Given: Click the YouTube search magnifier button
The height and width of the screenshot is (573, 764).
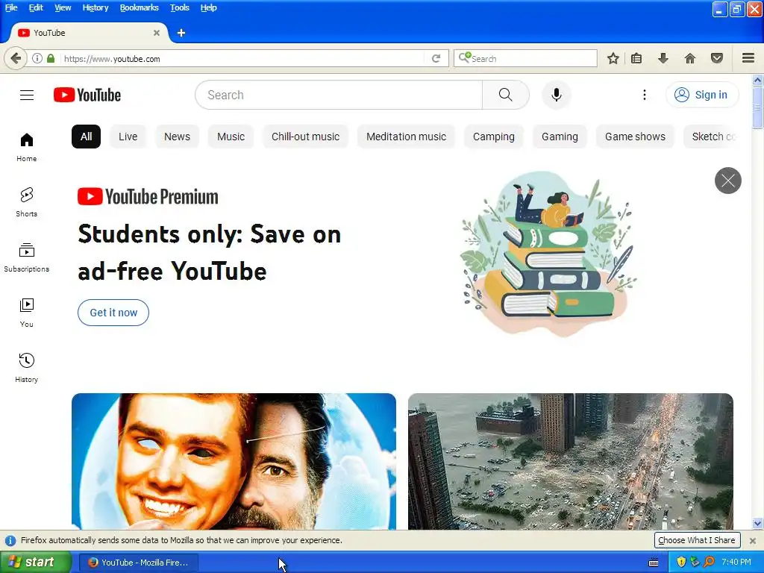Looking at the screenshot, I should click(x=506, y=95).
